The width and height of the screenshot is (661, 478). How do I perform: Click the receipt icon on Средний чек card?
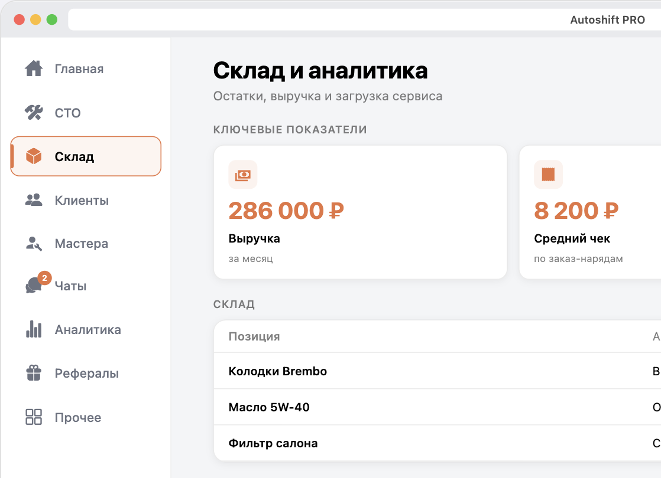pyautogui.click(x=549, y=174)
